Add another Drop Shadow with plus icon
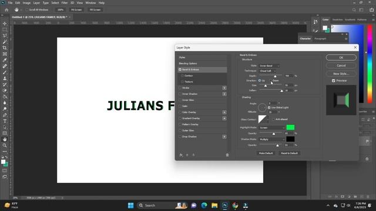376x211 pixels. (224, 137)
